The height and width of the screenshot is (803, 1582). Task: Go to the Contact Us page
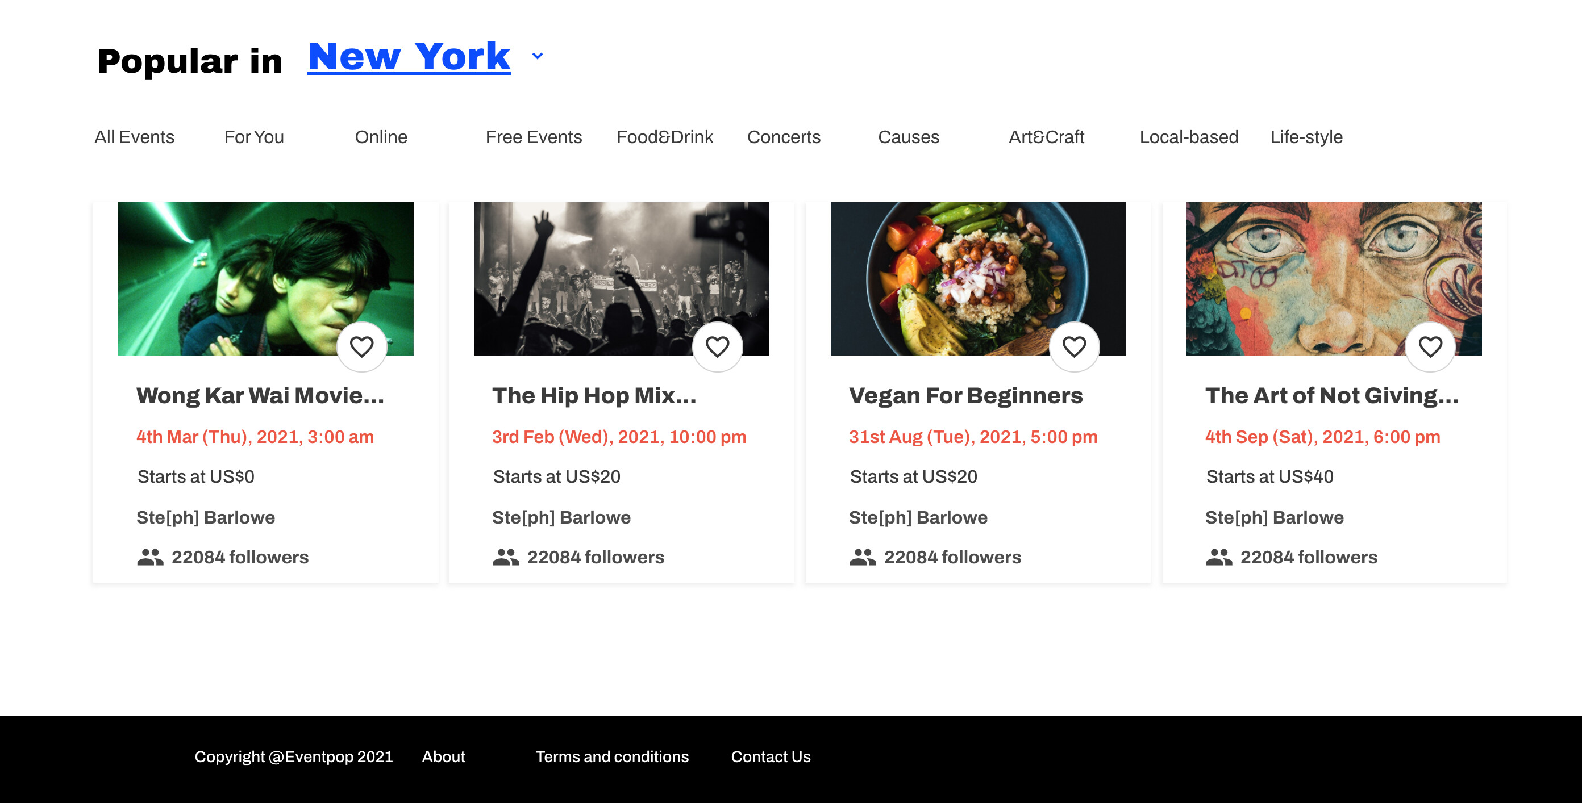(770, 756)
